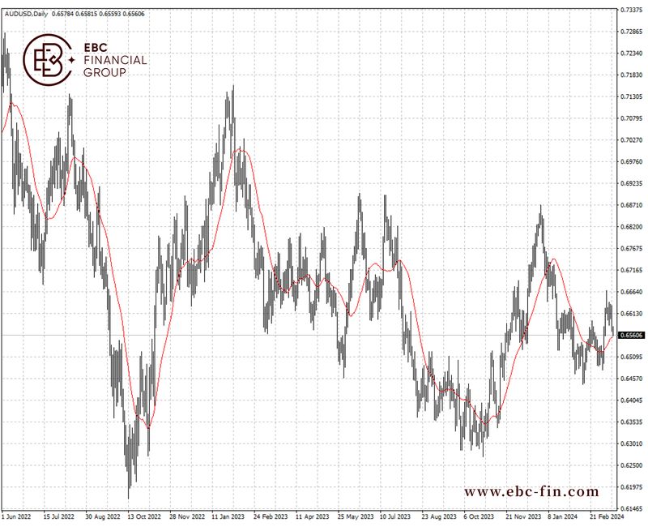Click the red moving average peak near February 2023

pyautogui.click(x=240, y=150)
